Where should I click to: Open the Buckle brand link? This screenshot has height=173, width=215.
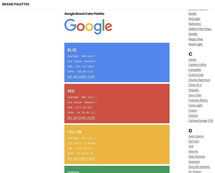tap(192, 14)
